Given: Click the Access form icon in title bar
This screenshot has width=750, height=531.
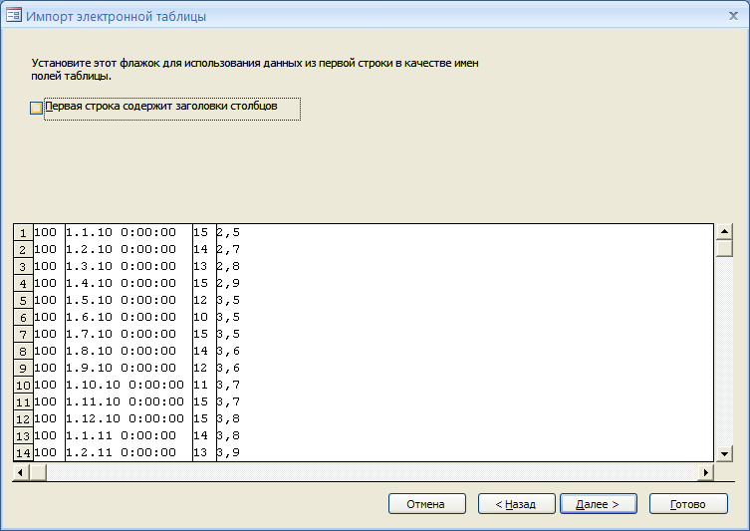Looking at the screenshot, I should click(x=13, y=15).
